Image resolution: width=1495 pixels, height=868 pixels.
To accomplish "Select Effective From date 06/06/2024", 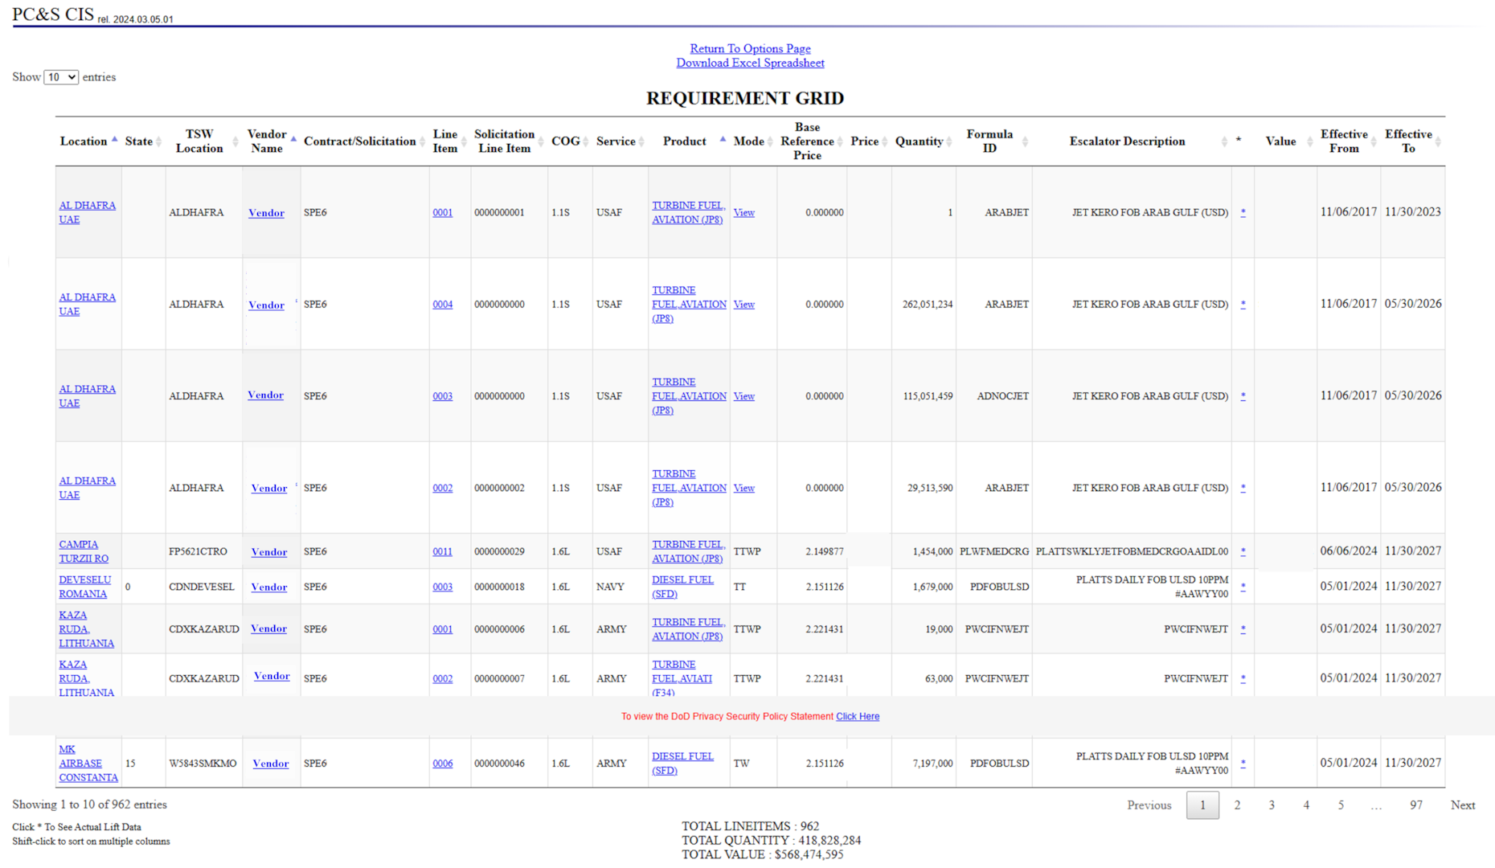I will point(1348,551).
